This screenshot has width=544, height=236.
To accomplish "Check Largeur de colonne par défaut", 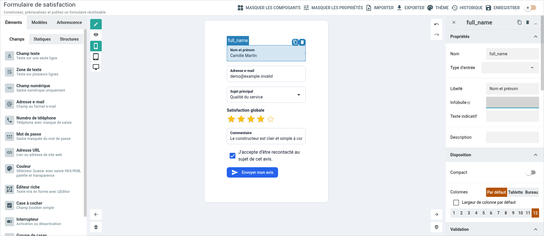I will click(x=456, y=203).
